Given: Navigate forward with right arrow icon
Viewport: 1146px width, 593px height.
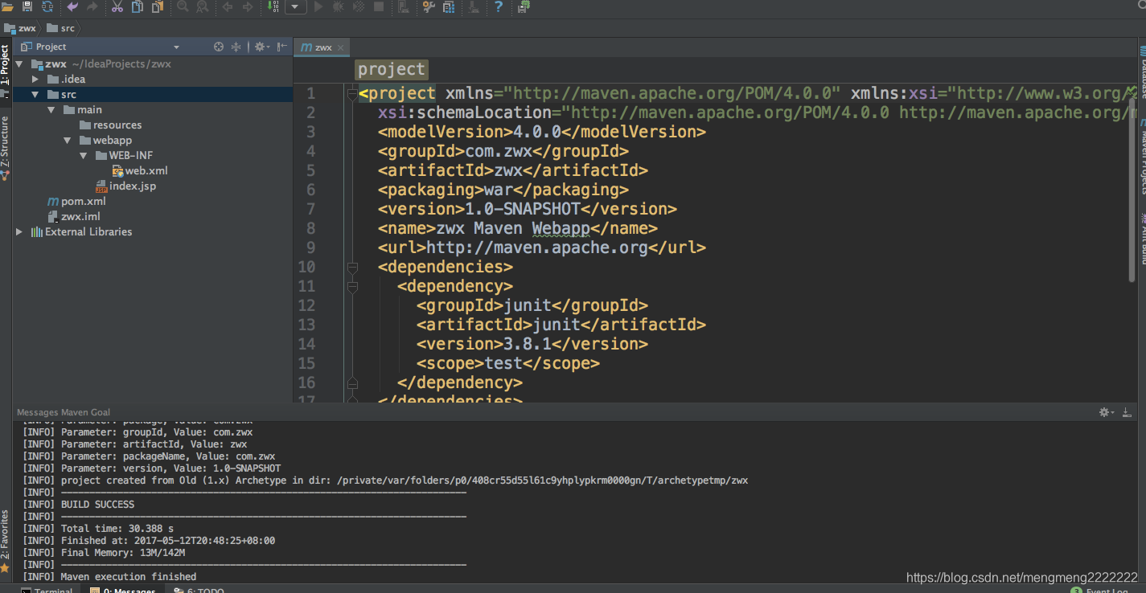Looking at the screenshot, I should click(247, 6).
